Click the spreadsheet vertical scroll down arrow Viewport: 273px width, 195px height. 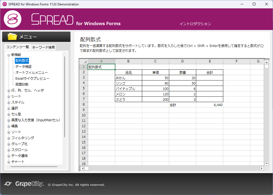tap(267, 163)
